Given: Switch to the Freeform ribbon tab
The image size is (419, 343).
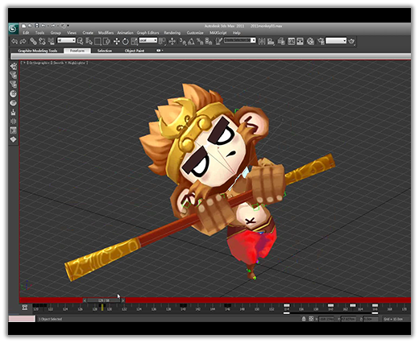Looking at the screenshot, I should (77, 51).
